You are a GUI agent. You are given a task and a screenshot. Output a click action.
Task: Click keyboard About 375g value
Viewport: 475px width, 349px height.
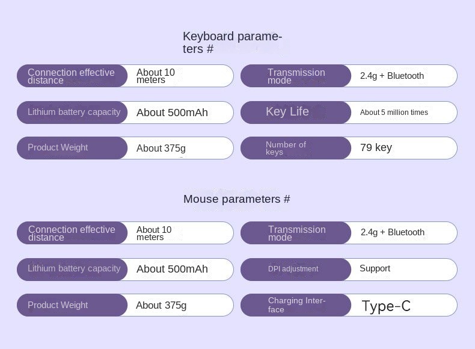[161, 148]
